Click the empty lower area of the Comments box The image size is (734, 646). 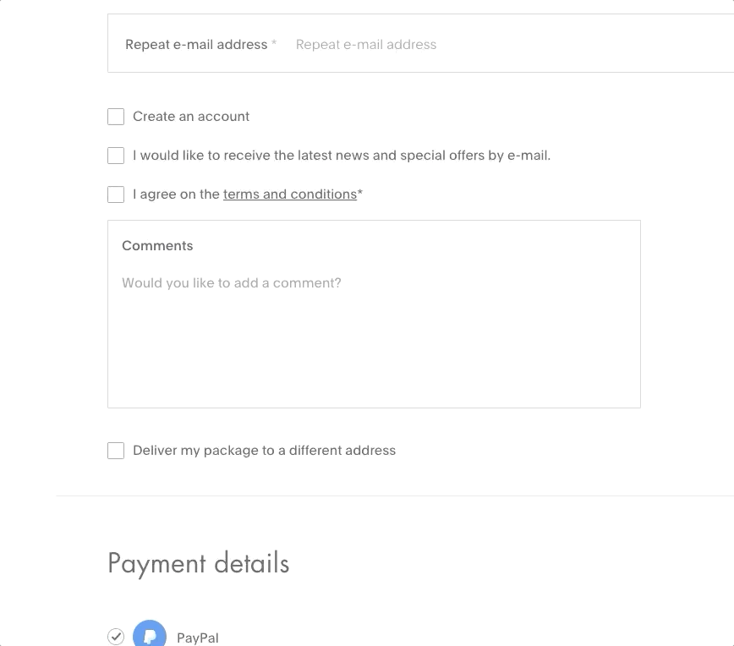coord(374,356)
